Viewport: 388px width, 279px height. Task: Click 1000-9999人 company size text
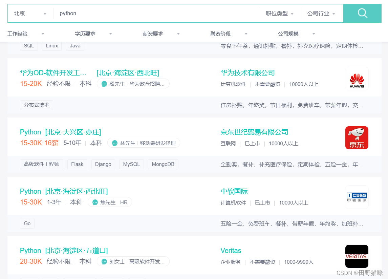(x=299, y=262)
